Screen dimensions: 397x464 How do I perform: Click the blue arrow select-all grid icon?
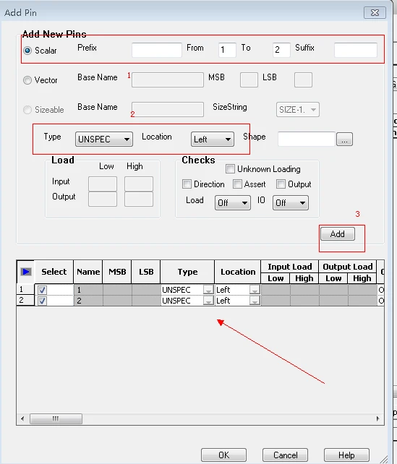click(x=26, y=272)
